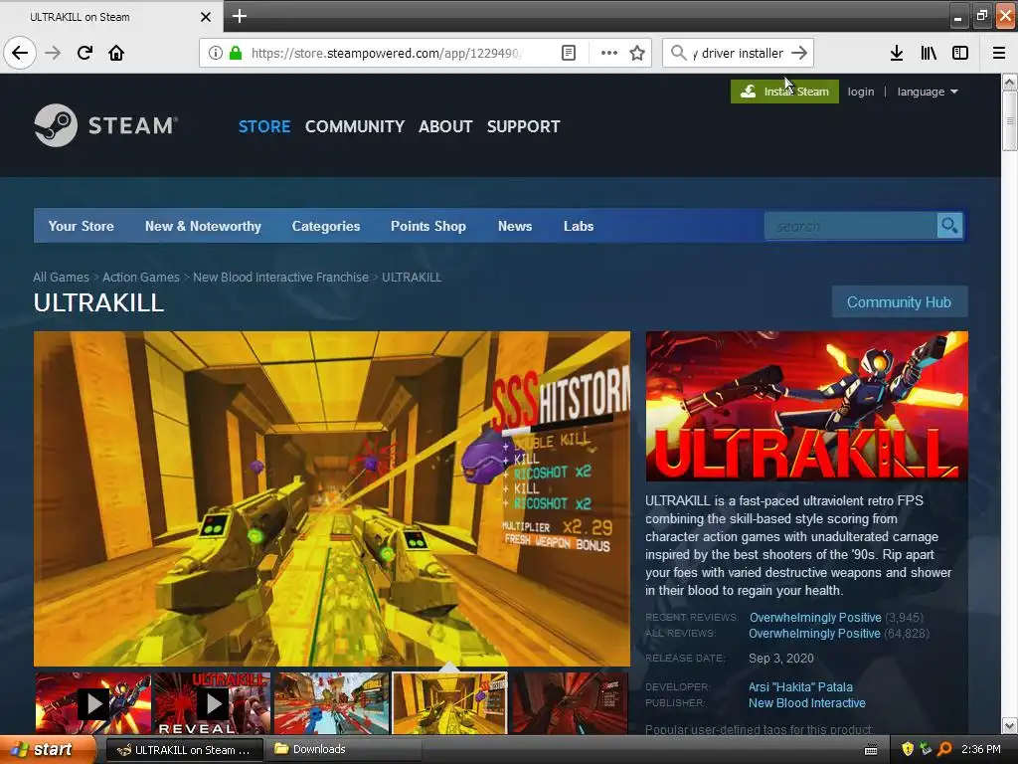
Task: Click the browser search magnifier icon
Action: (x=678, y=53)
